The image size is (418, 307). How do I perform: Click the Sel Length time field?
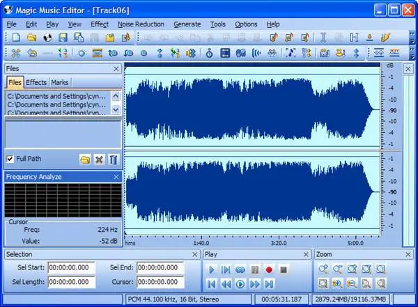click(x=72, y=282)
